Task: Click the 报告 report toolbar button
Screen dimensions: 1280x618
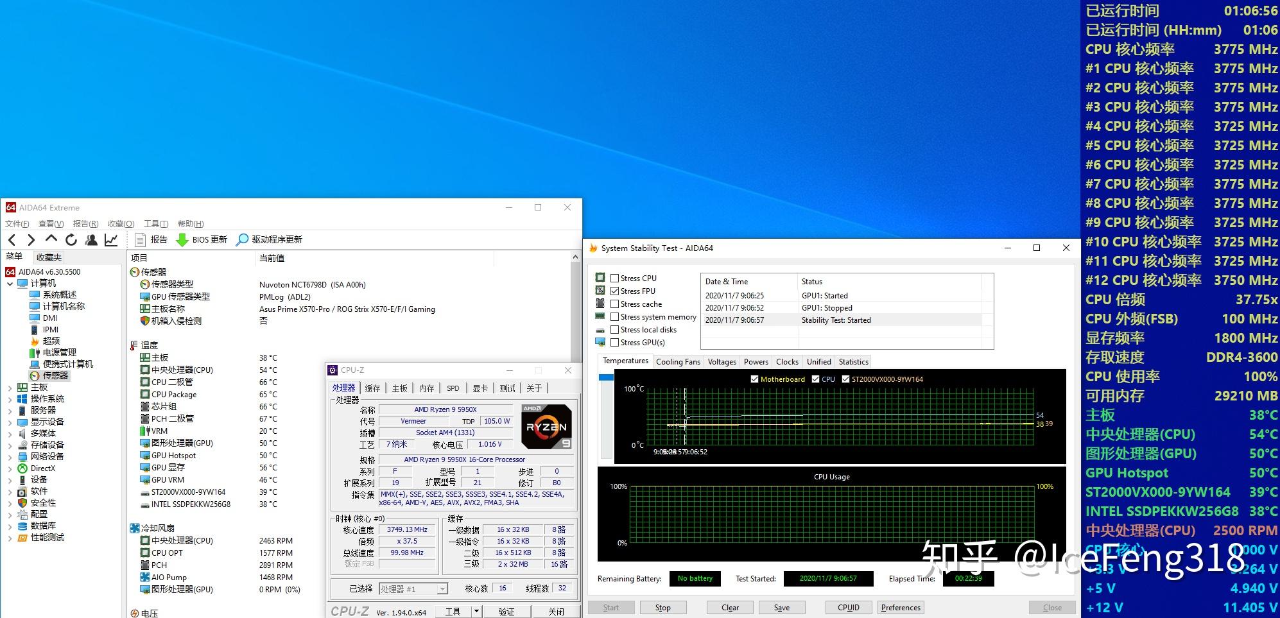Action: click(x=151, y=240)
